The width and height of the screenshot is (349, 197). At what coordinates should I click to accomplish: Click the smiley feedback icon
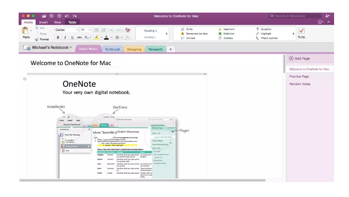pyautogui.click(x=320, y=22)
